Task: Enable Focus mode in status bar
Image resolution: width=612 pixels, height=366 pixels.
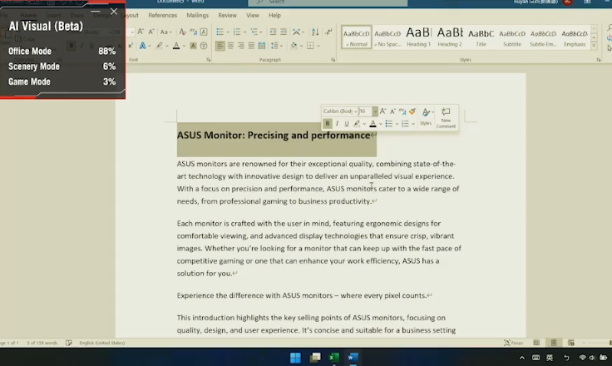Action: point(513,343)
